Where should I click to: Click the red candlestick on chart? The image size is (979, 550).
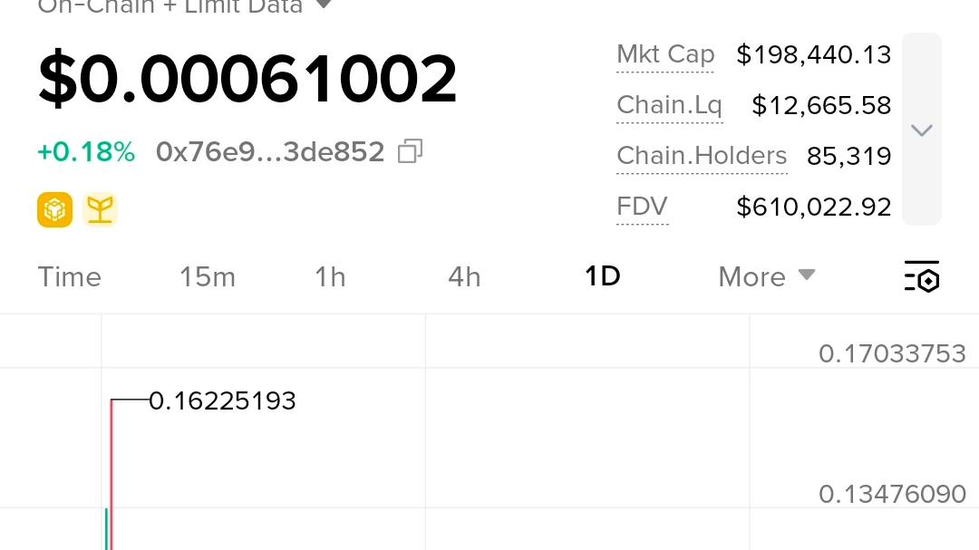tap(111, 475)
